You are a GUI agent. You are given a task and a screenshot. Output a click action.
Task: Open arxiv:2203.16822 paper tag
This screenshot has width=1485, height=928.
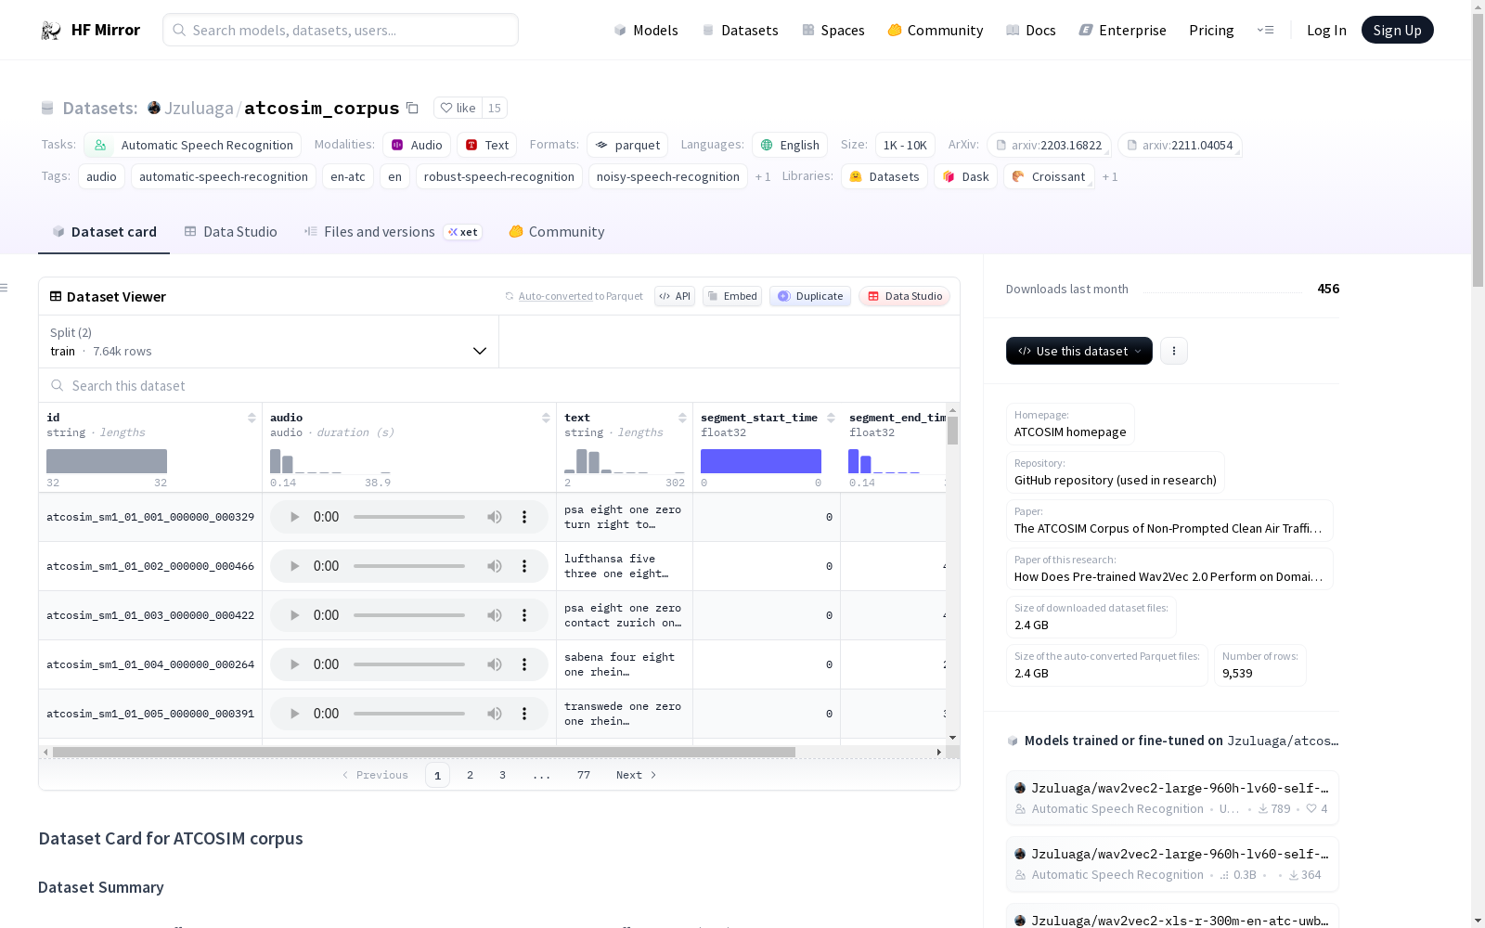[1049, 145]
